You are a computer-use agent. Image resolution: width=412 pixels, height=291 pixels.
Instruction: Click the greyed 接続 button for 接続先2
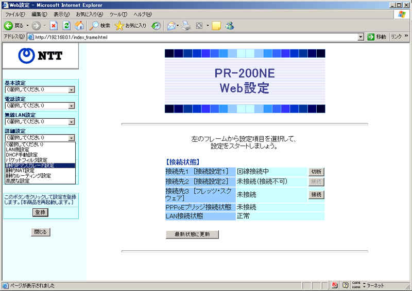(316, 182)
